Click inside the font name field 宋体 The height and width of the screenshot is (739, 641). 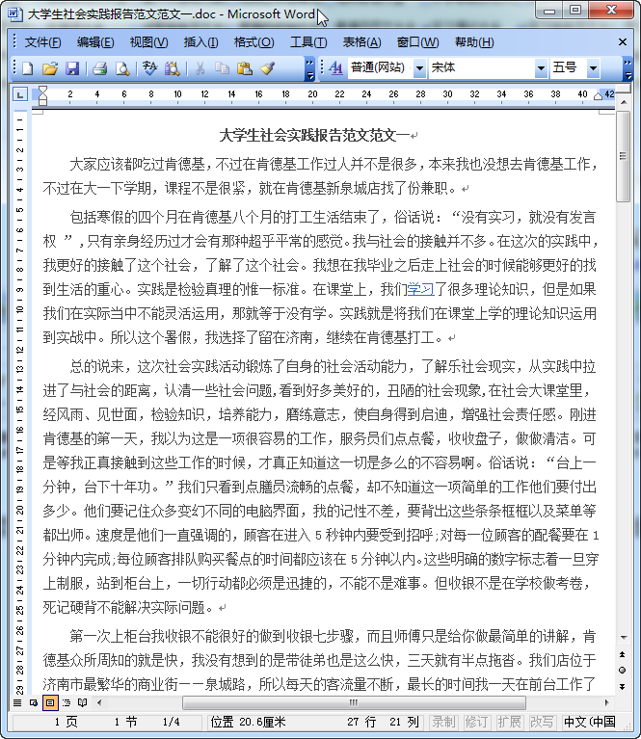481,68
